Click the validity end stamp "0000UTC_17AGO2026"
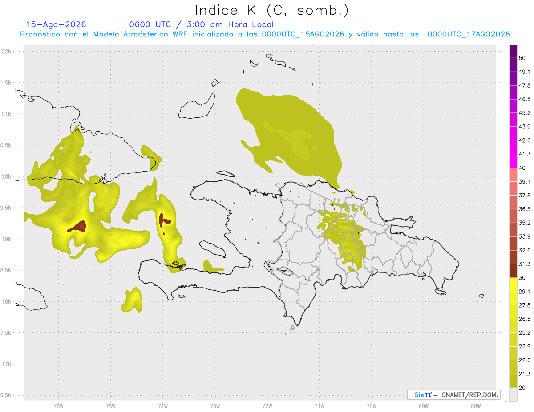 [469, 34]
